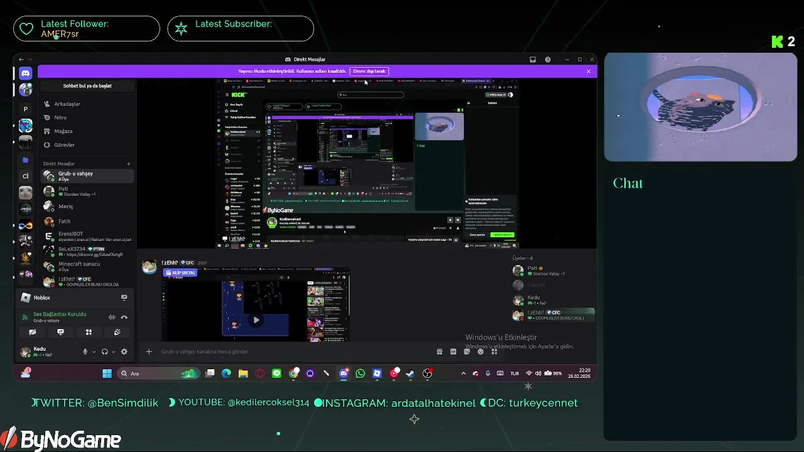Open Microsoft Edge from the taskbar
The width and height of the screenshot is (804, 452).
(x=226, y=374)
